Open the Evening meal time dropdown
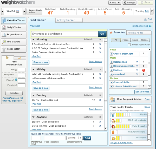 tap(75, 138)
